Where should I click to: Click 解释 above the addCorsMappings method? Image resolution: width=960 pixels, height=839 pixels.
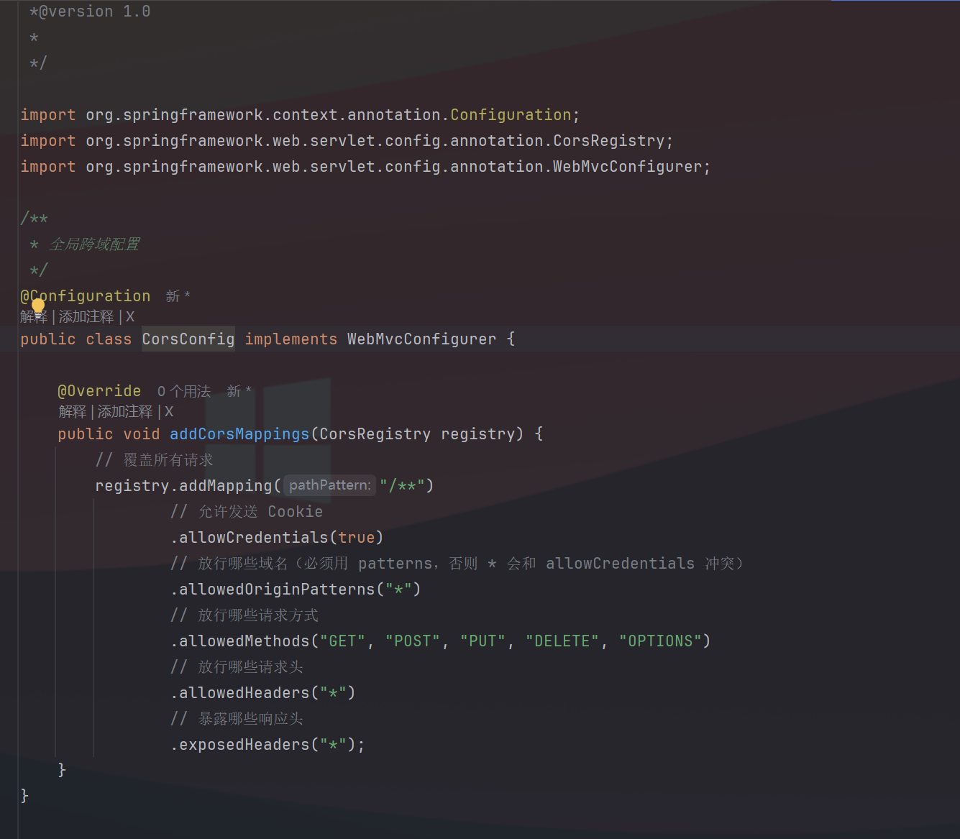[x=72, y=412]
